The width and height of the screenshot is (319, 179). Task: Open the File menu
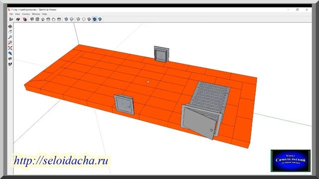pyautogui.click(x=11, y=14)
